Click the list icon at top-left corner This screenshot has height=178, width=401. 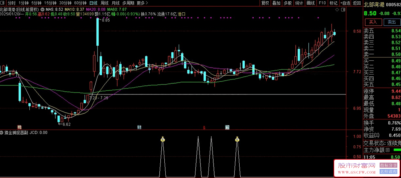[x=3, y=3]
